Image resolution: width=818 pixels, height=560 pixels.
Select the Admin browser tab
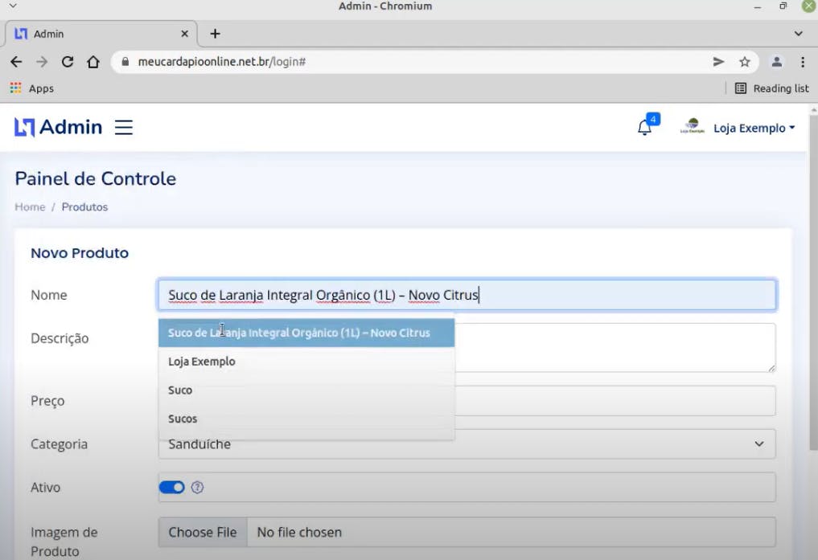tap(101, 34)
